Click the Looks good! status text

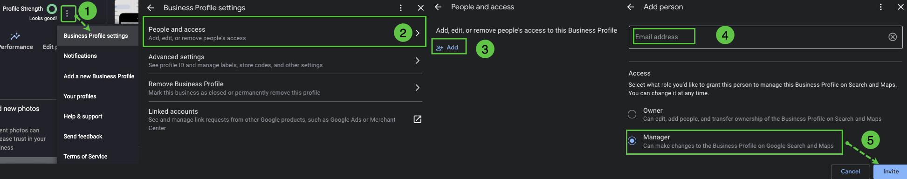tap(43, 19)
